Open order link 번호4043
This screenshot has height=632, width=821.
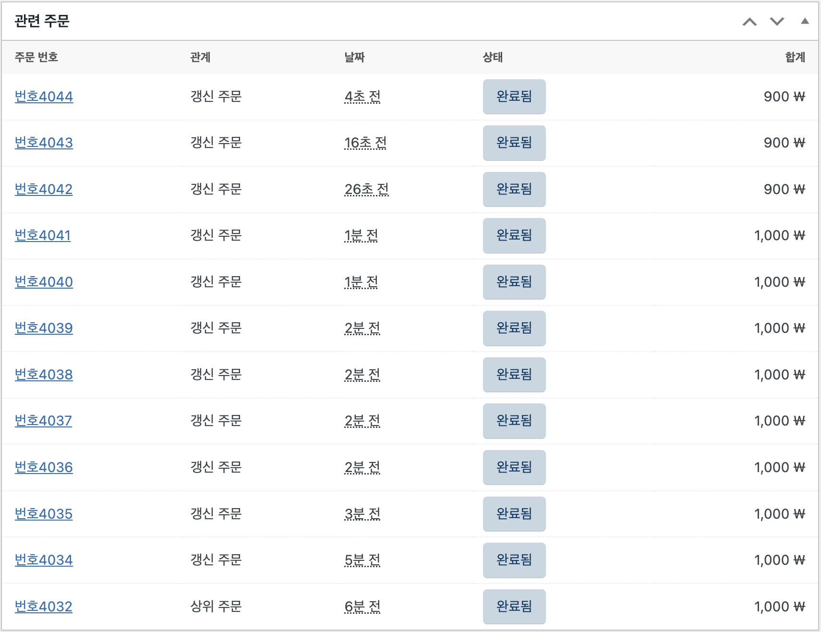(44, 143)
